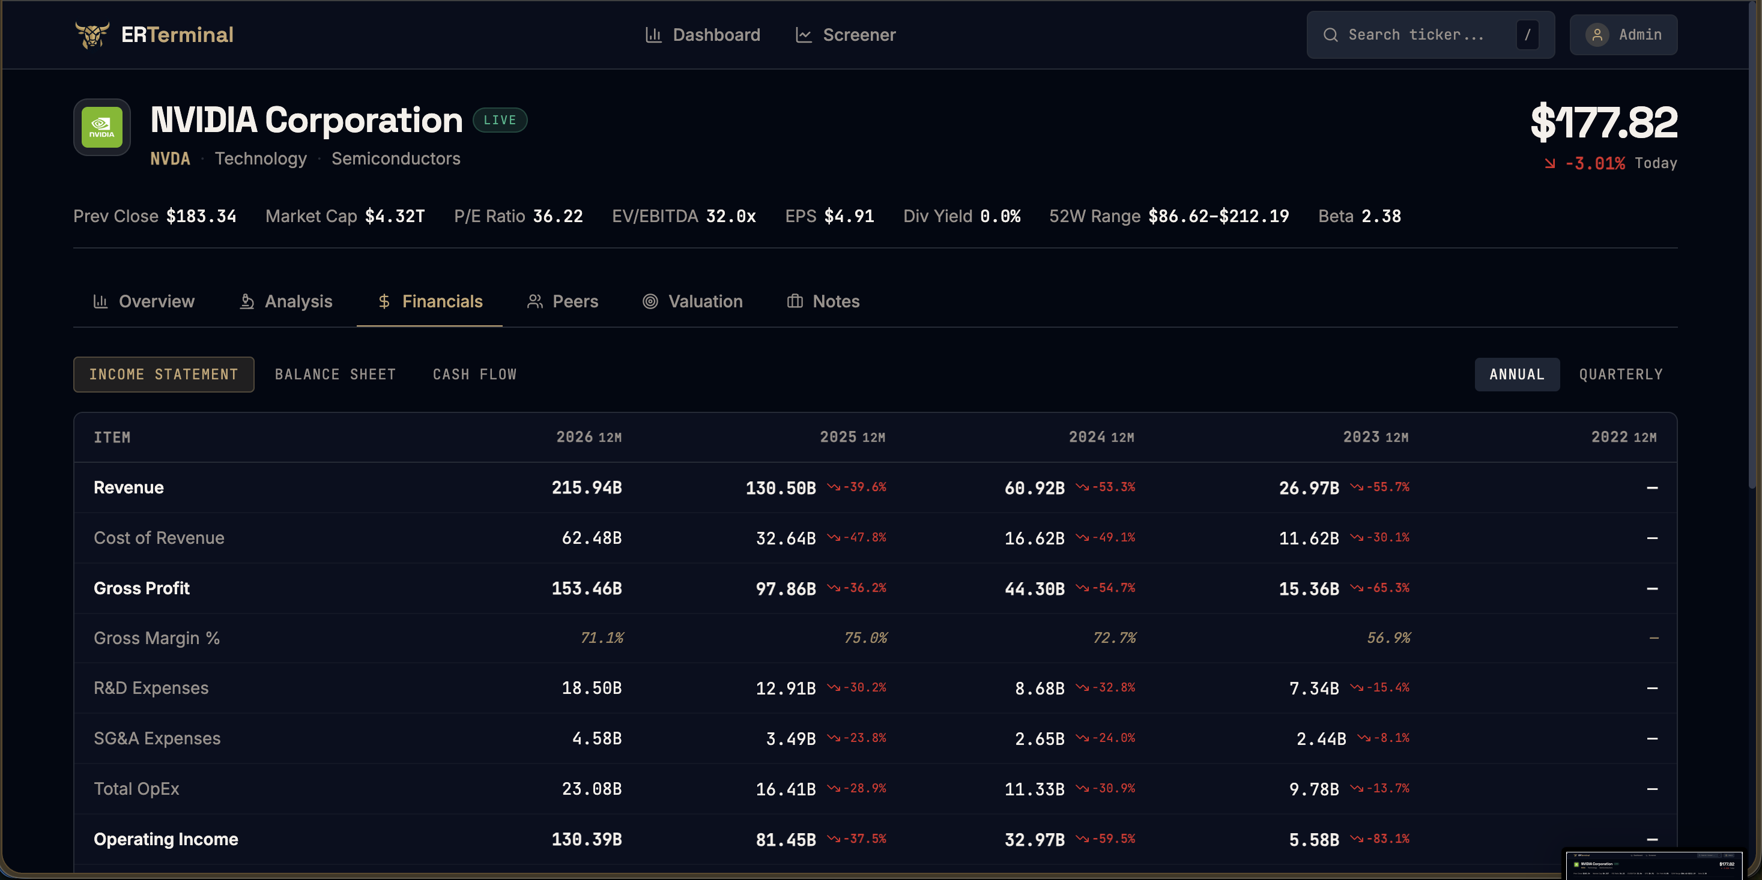Switch period to Quarterly
The image size is (1762, 880).
pyautogui.click(x=1620, y=375)
